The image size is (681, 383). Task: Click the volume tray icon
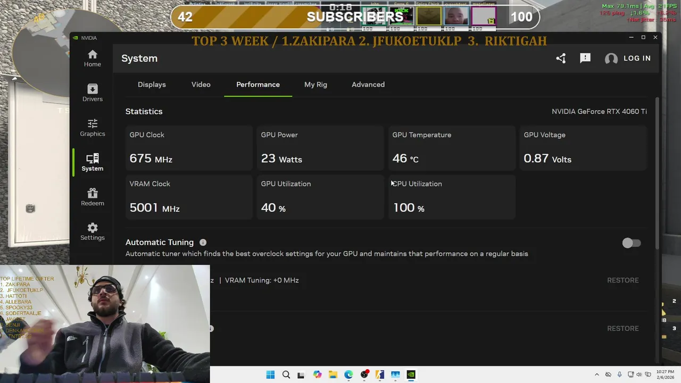pos(639,374)
